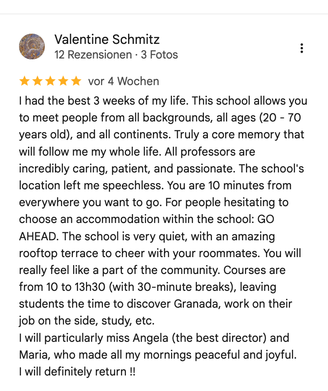The width and height of the screenshot is (328, 391).
Task: Click the second orange rating star
Action: click(38, 81)
